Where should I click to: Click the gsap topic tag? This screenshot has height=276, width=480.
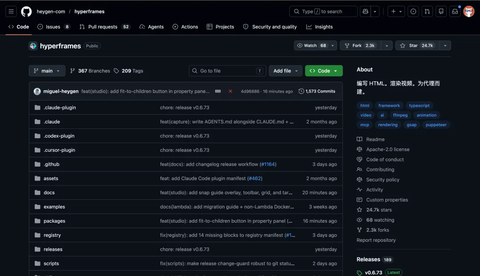(412, 125)
